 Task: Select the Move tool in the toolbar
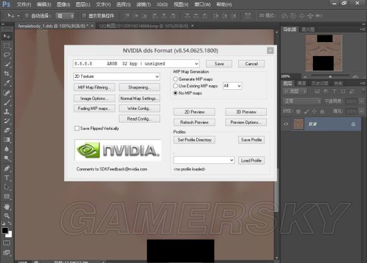(7, 36)
